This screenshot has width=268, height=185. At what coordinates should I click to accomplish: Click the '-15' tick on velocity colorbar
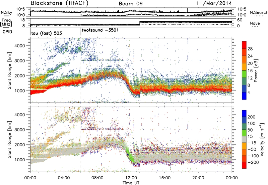pos(252,143)
